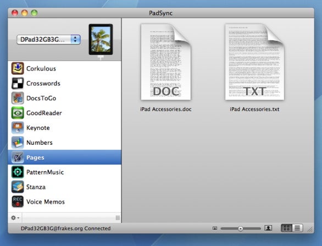Switch to list view

(x=297, y=228)
